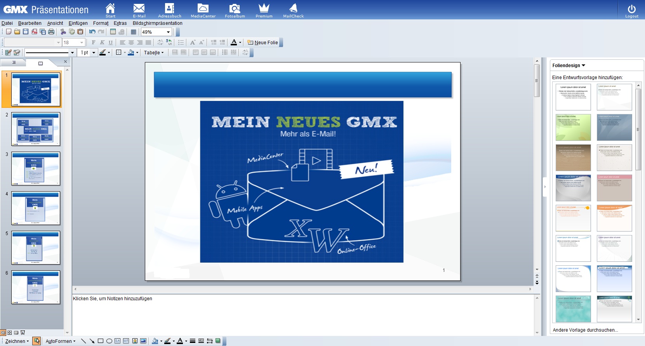Toggle italic formatting (K)
The image size is (645, 346).
point(102,42)
